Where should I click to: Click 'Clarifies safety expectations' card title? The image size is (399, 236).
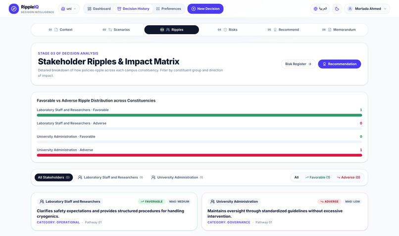pos(110,214)
